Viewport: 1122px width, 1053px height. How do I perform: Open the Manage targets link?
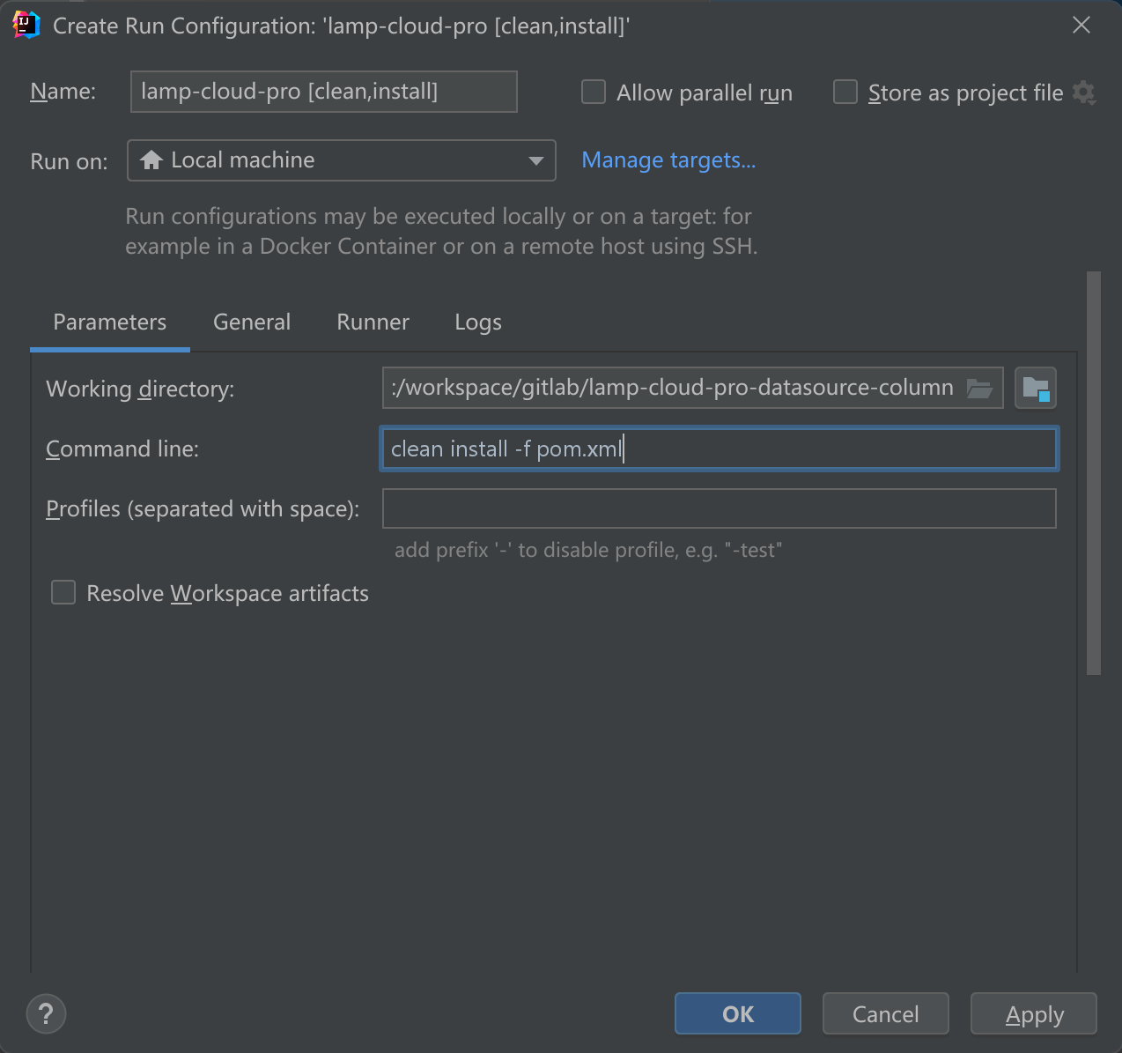click(668, 160)
